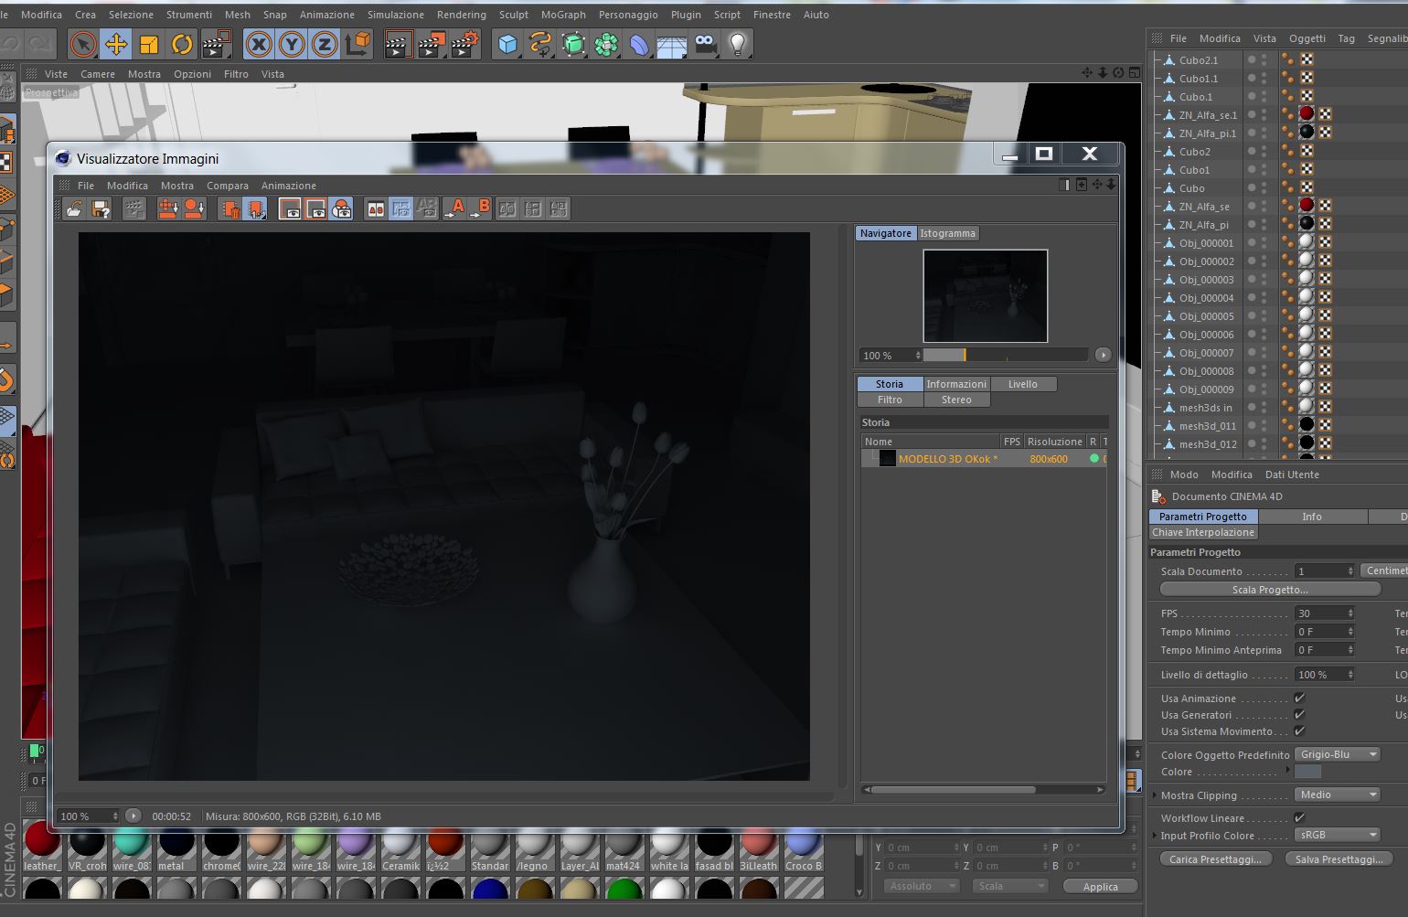Toggle the X-axis lock icon
The image size is (1408, 917).
point(259,43)
